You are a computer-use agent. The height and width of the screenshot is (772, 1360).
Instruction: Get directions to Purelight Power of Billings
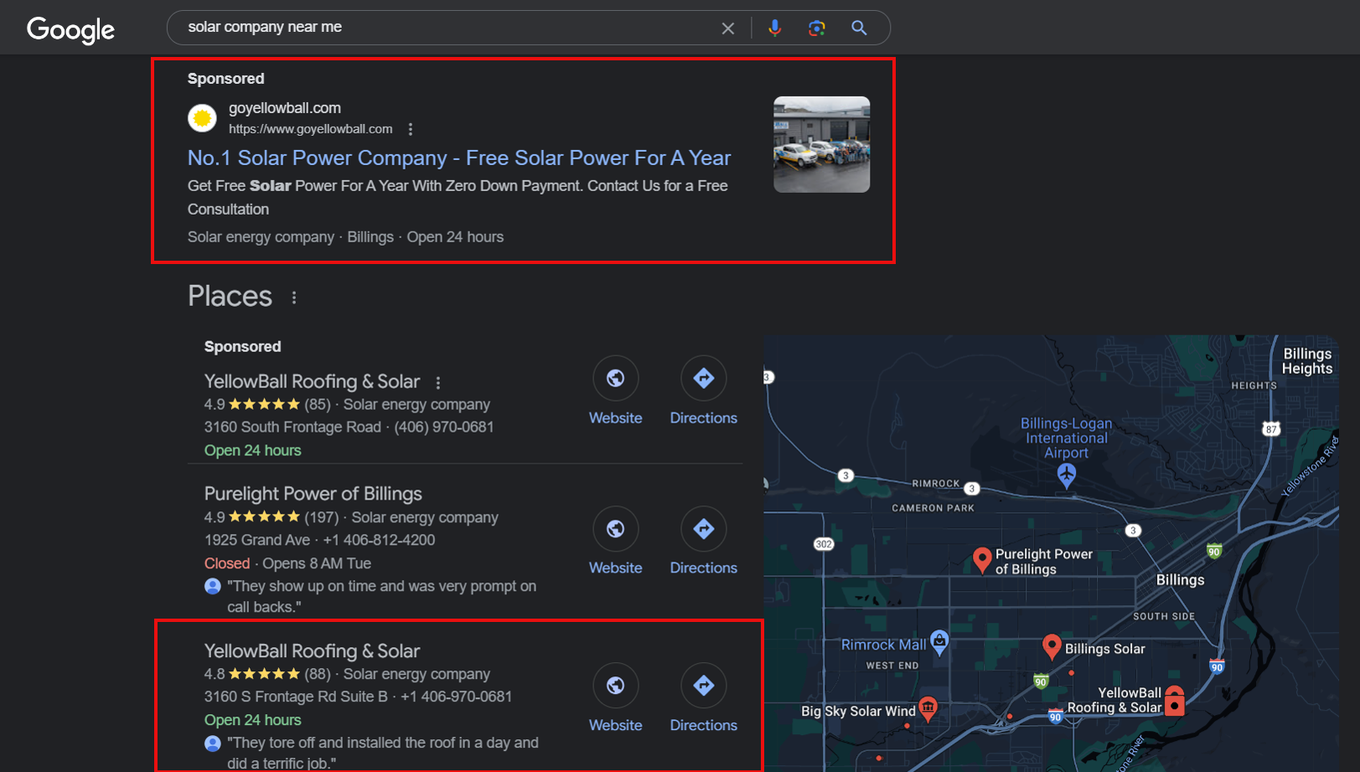coord(704,541)
